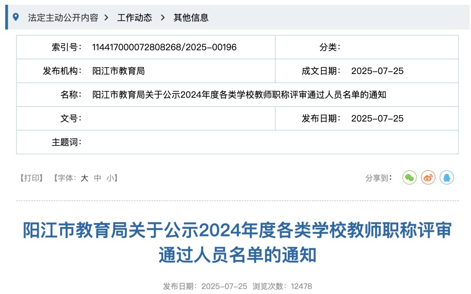Image resolution: width=471 pixels, height=294 pixels.
Task: Click the chevron after 工作动态
Action: [163, 17]
